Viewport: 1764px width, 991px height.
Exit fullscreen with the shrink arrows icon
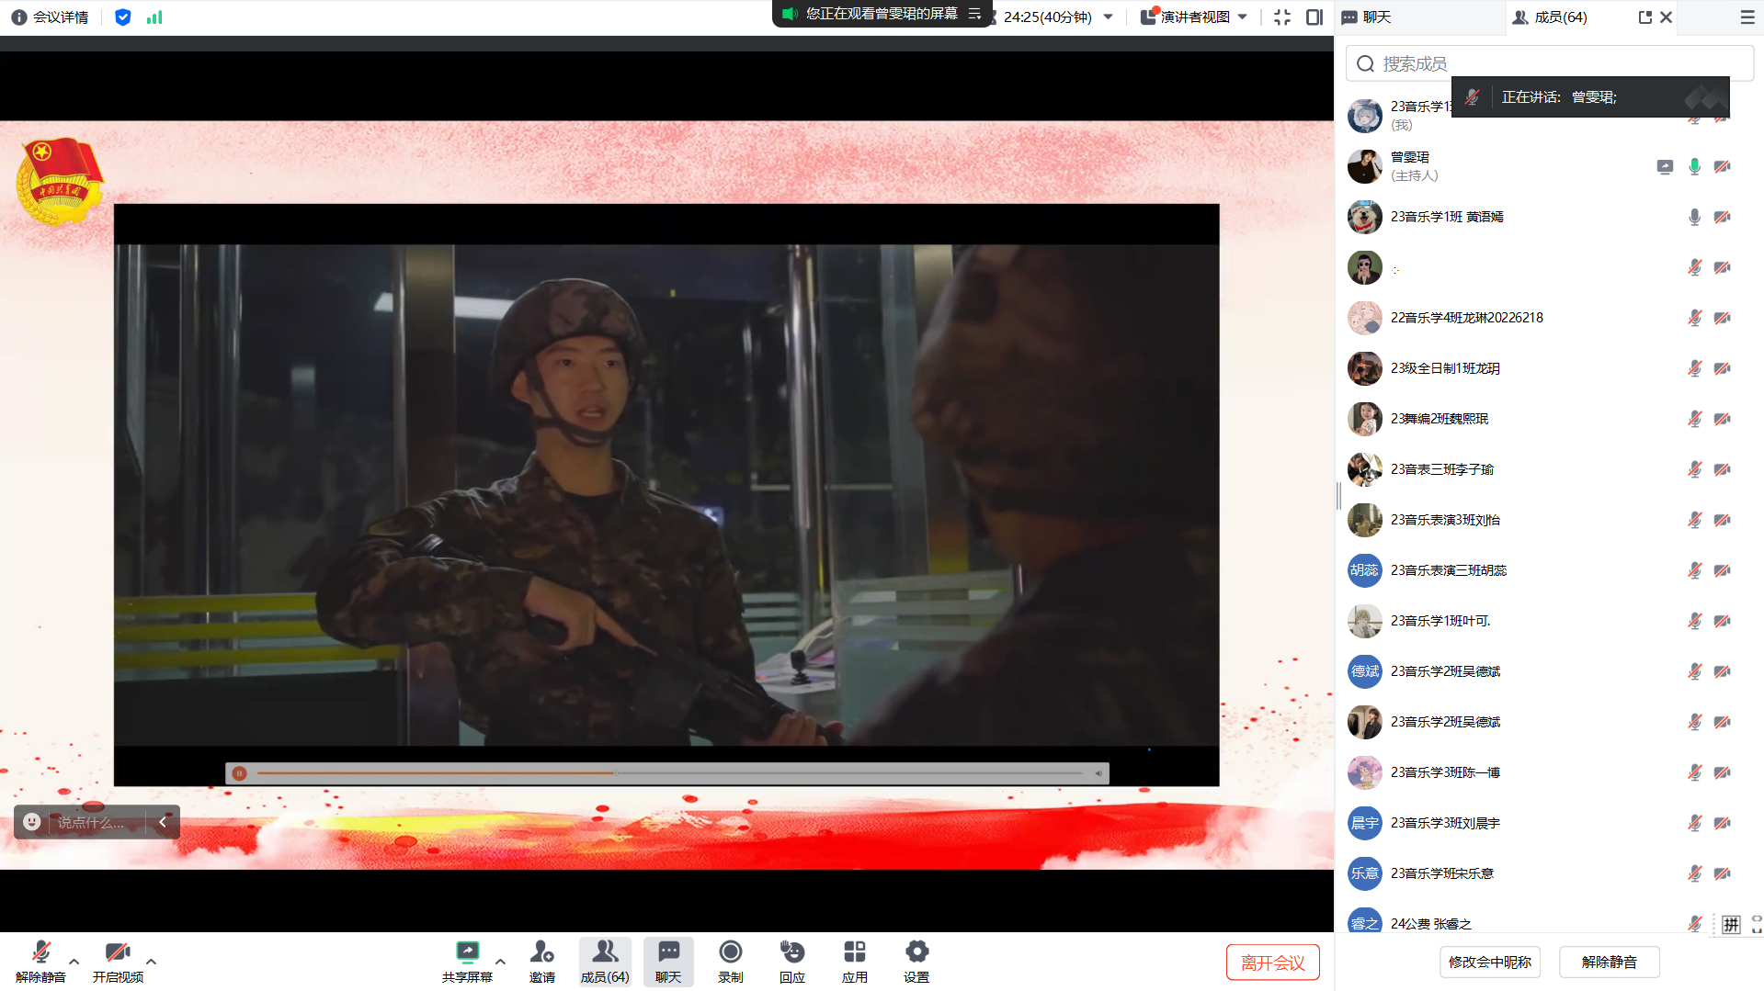tap(1282, 17)
